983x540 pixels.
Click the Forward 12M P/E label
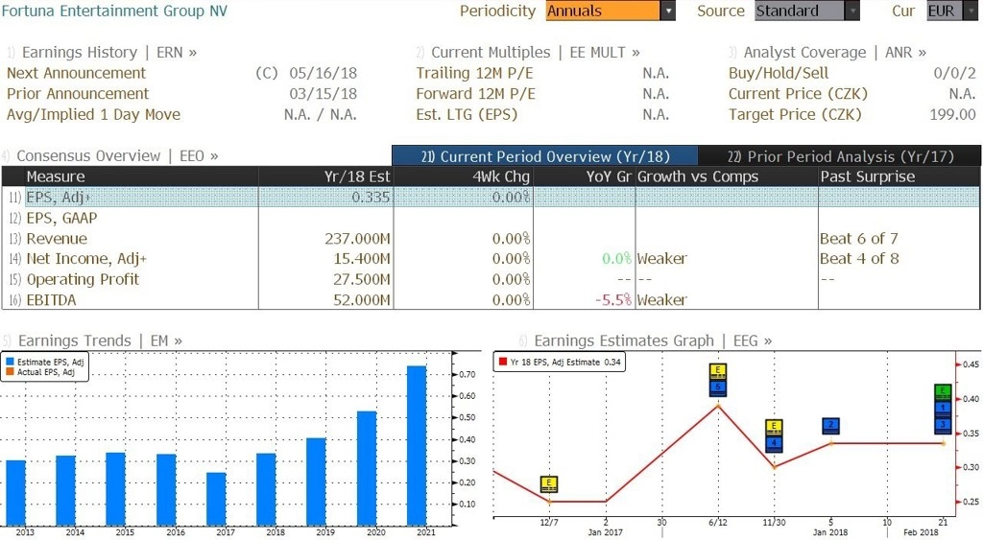pos(476,94)
